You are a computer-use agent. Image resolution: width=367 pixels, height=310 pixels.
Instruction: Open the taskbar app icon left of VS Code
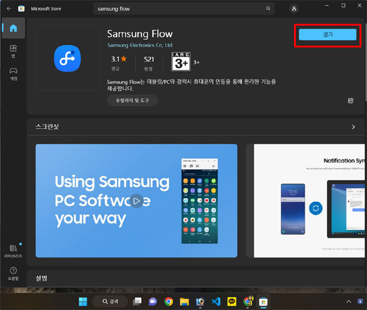coord(200,302)
